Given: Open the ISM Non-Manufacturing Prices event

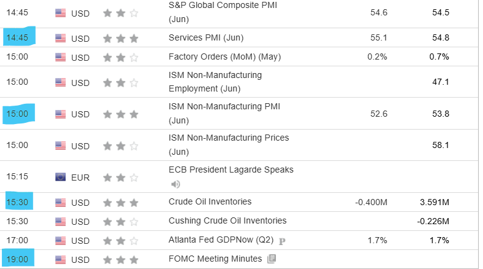Looking at the screenshot, I should 229,138.
